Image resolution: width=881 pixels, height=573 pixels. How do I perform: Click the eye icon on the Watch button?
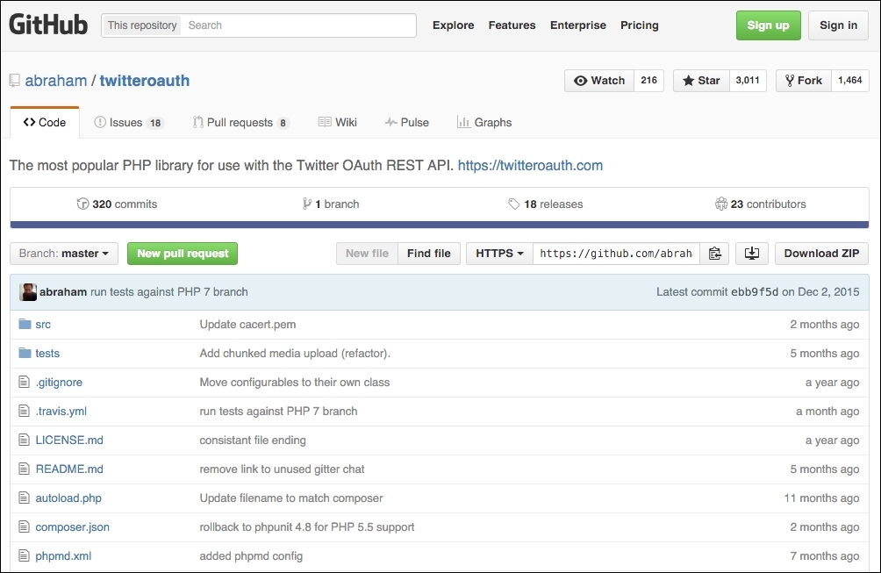pyautogui.click(x=580, y=80)
